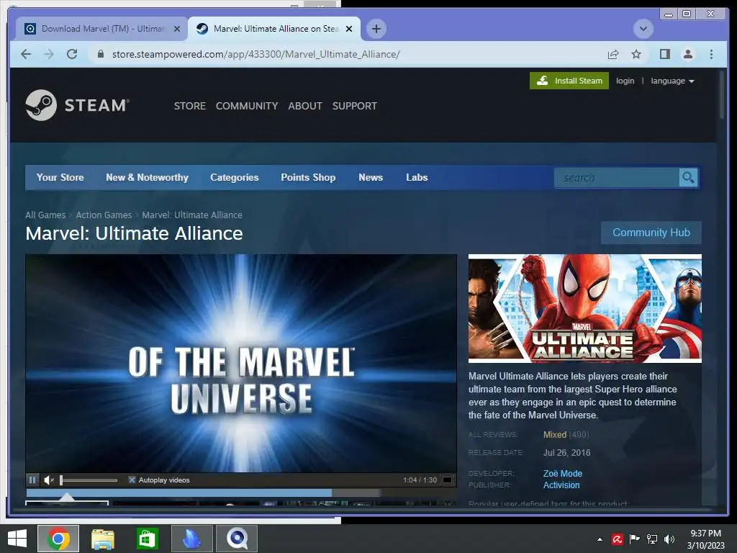Close the Download Marvel (TM) tab

(x=177, y=29)
